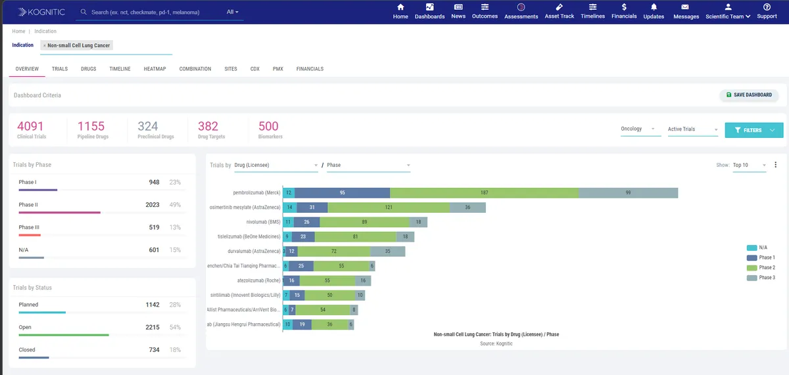This screenshot has width=789, height=375.
Task: Expand the search scope All dropdown
Action: (233, 12)
